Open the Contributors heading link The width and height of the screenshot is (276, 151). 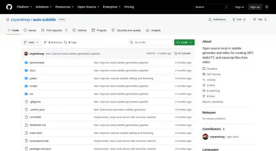(214, 129)
